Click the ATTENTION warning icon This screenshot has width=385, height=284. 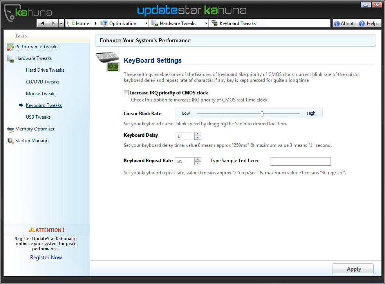[x=32, y=230]
